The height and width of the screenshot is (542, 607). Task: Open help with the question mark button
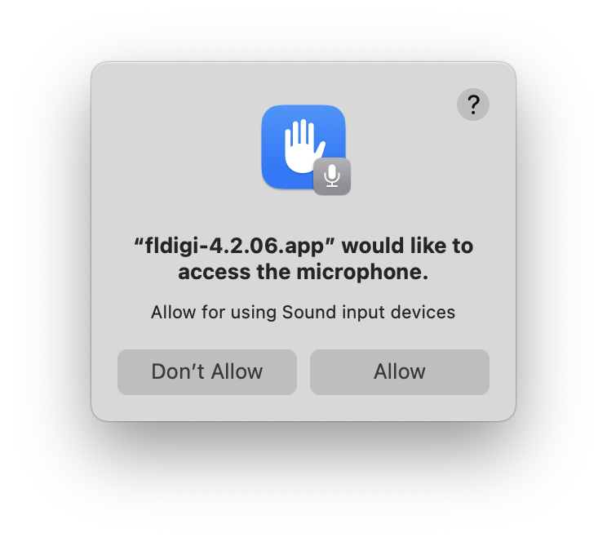point(473,104)
